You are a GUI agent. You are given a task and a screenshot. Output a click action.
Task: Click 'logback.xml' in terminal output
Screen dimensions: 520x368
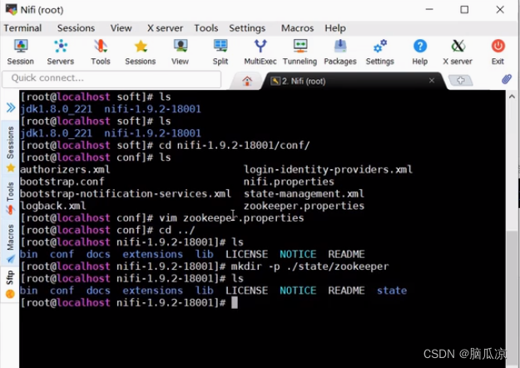coord(52,206)
